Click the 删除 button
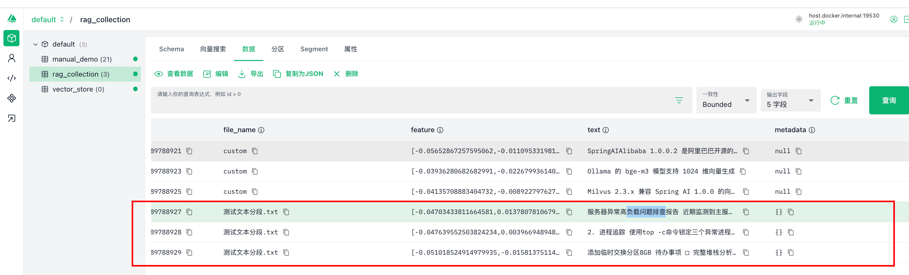Image resolution: width=909 pixels, height=275 pixels. point(346,74)
